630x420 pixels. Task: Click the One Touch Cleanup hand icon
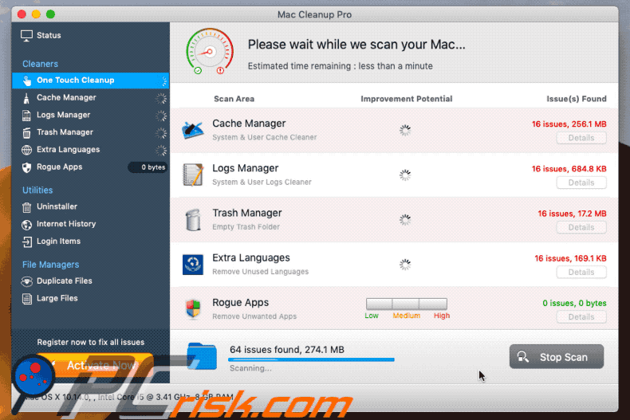pos(27,80)
